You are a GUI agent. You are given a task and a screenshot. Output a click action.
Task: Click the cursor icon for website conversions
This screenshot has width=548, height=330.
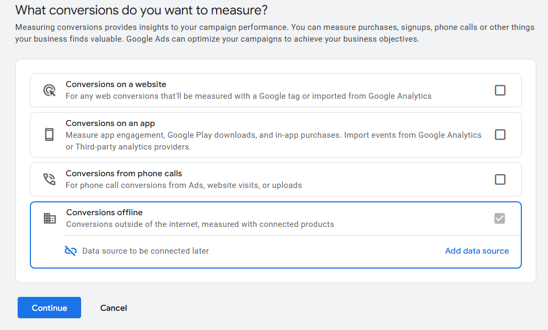pyautogui.click(x=50, y=90)
